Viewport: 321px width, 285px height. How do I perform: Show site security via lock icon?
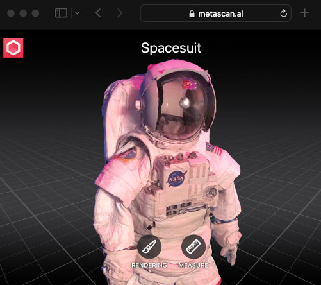click(x=192, y=13)
